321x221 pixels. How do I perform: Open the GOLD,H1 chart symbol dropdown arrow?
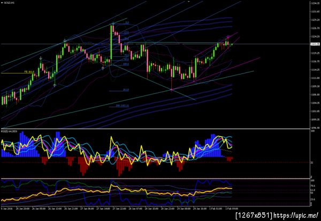(x=2, y=3)
